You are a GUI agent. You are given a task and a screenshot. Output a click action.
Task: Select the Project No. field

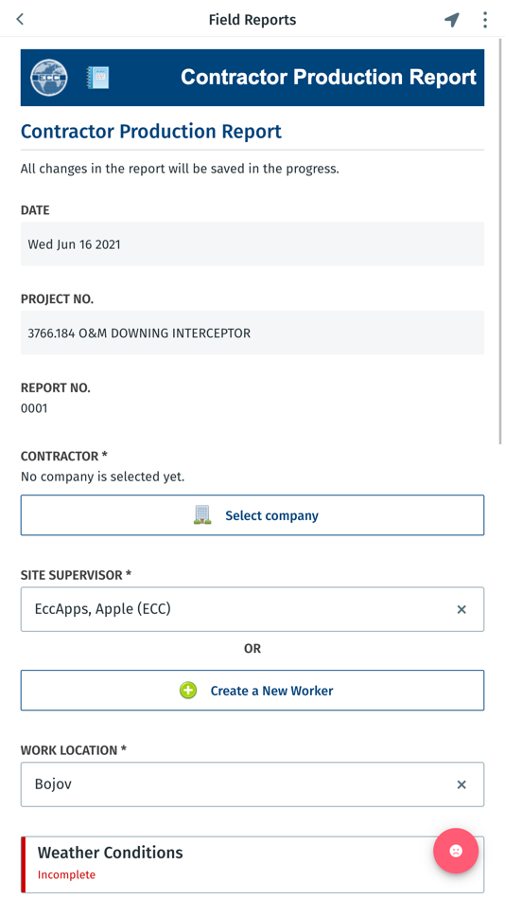(252, 333)
